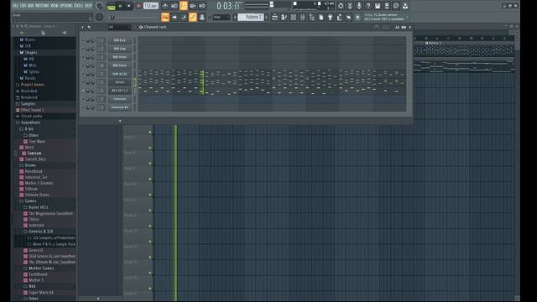Click the red record button
This screenshot has width=537, height=302.
[x=138, y=6]
